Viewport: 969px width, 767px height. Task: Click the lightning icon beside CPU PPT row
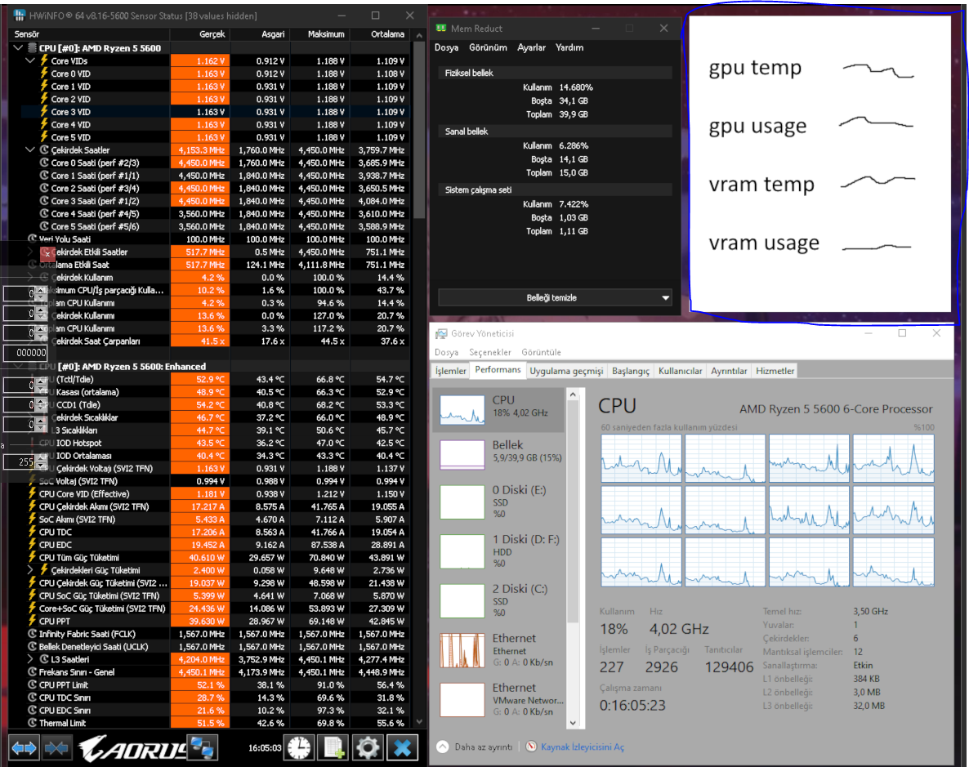point(32,621)
